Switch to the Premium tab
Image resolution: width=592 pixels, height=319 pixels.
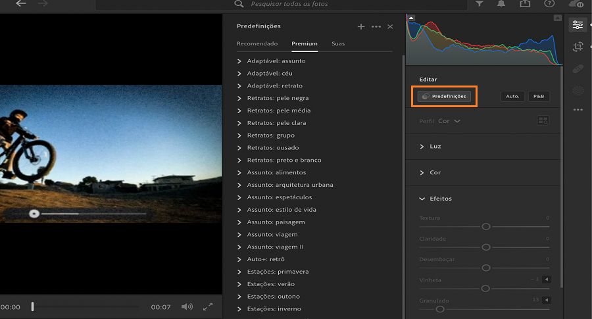pos(305,43)
